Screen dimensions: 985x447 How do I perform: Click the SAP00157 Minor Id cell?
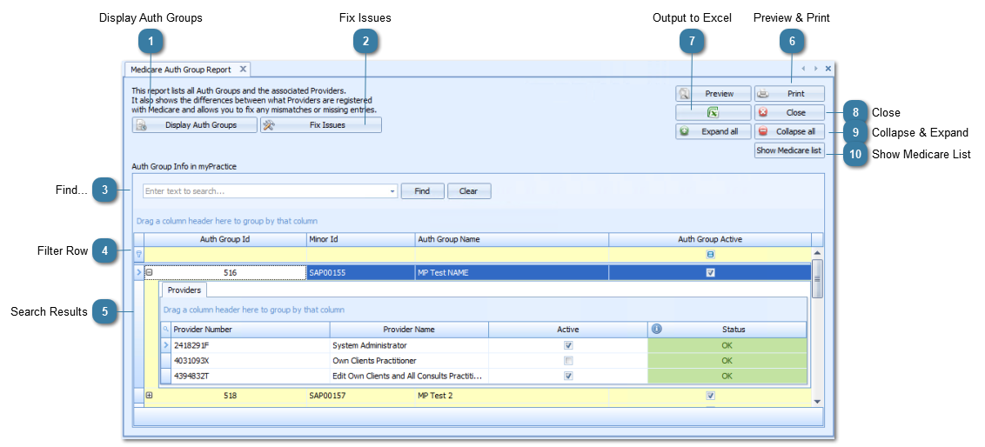coord(360,396)
